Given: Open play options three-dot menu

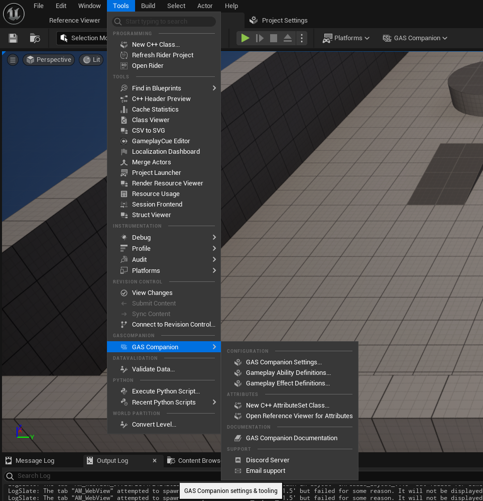Looking at the screenshot, I should pos(302,38).
